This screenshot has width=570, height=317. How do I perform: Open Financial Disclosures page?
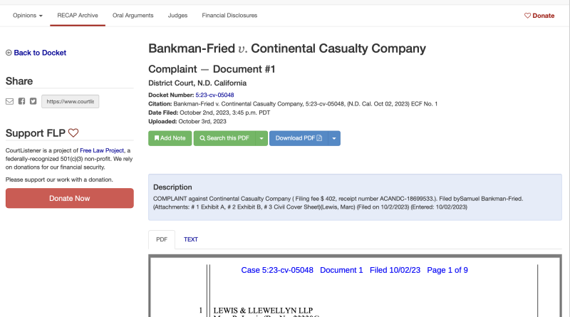coord(229,16)
